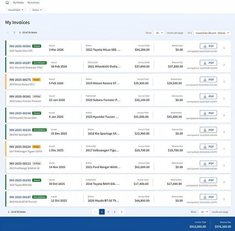Click My Pickles breadcrumb link
The image size is (235, 231).
18,2
